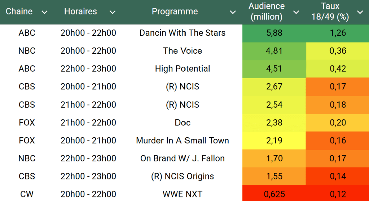
Task: Click The Voice programme cell
Action: click(x=182, y=51)
